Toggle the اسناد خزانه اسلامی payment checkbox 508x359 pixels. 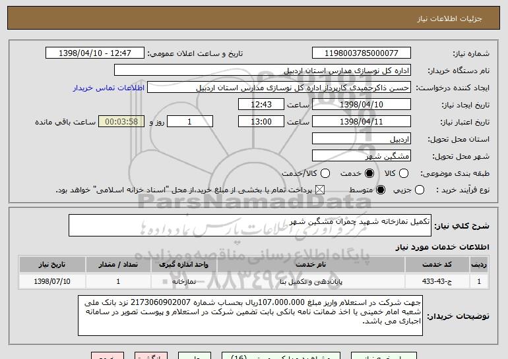pyautogui.click(x=320, y=190)
